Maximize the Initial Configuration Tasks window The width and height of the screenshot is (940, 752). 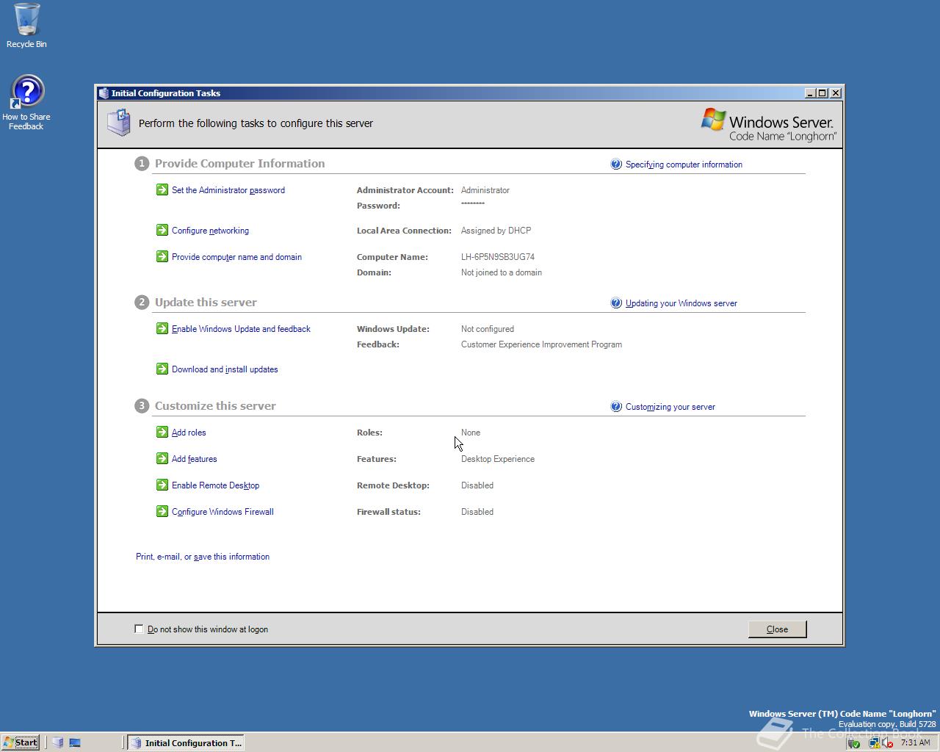pos(822,93)
